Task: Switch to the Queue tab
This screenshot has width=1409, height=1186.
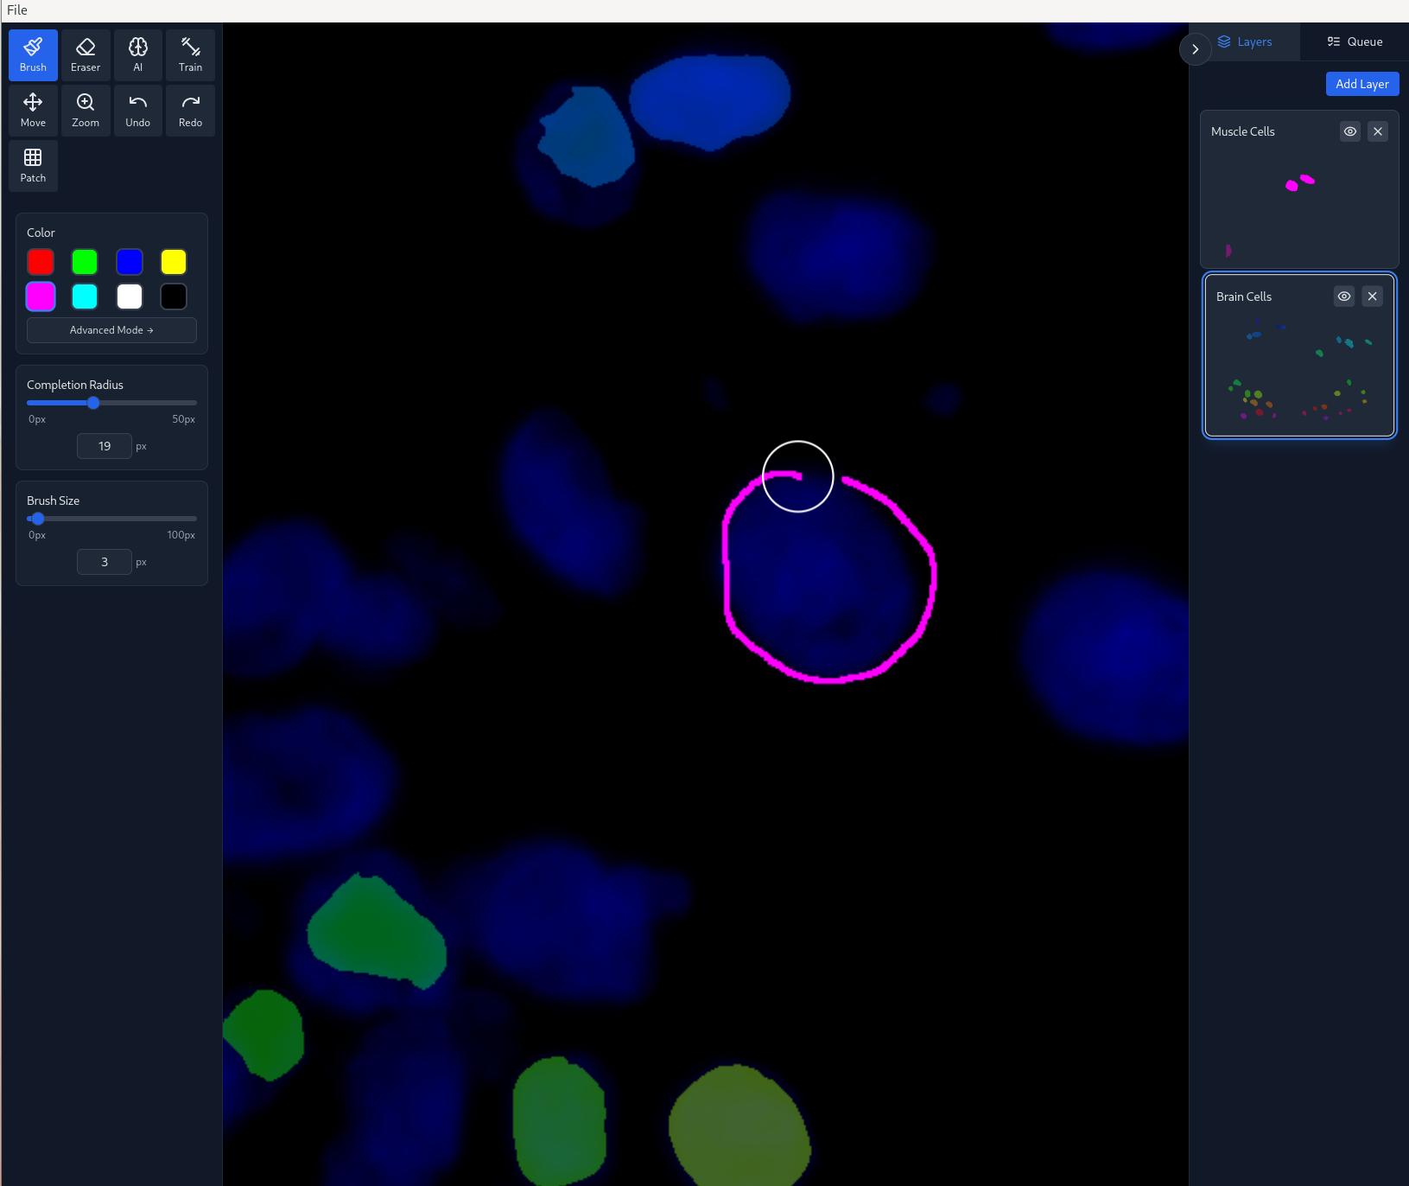Action: coord(1352,41)
